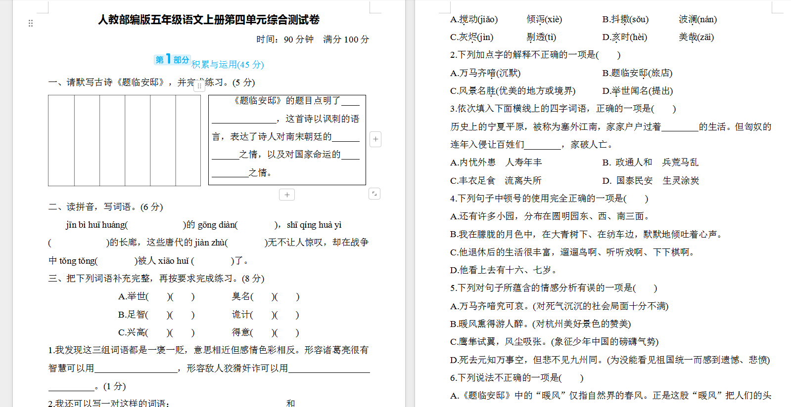The width and height of the screenshot is (791, 407).
Task: Click option C.灰烬(jìn)
Action: (x=471, y=37)
